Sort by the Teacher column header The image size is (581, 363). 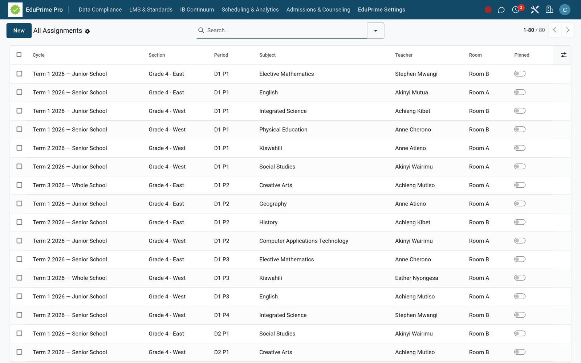coord(404,55)
